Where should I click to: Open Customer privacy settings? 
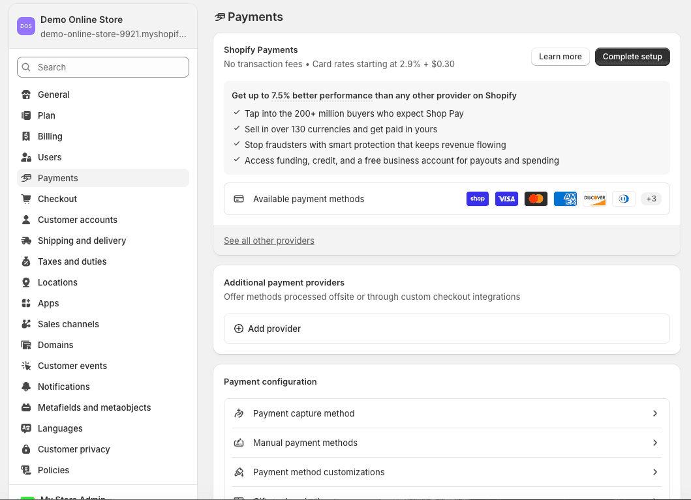click(x=103, y=449)
